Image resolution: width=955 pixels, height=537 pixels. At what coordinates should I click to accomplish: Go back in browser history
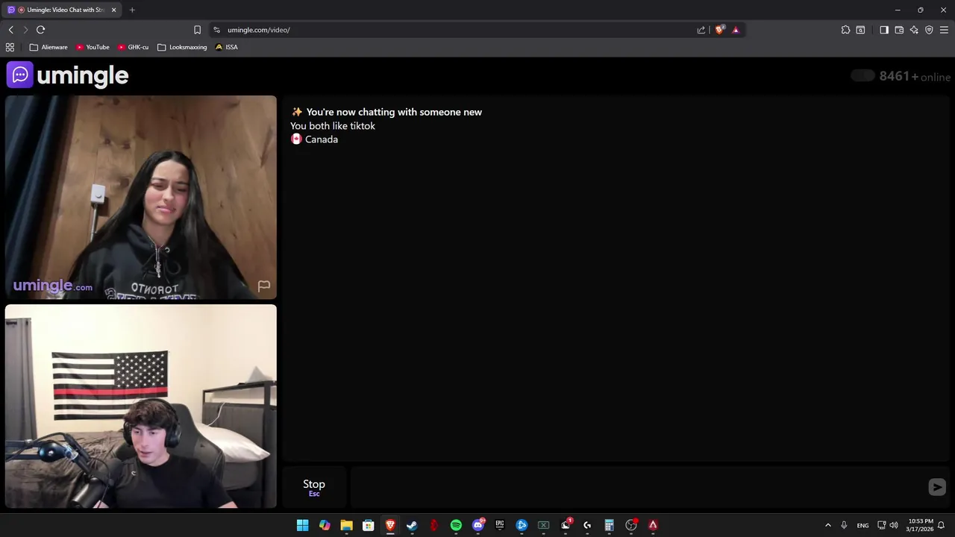[10, 30]
